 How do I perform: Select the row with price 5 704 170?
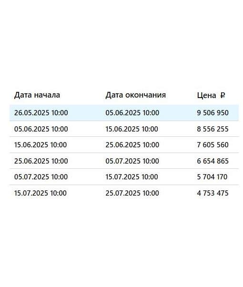pyautogui.click(x=124, y=177)
